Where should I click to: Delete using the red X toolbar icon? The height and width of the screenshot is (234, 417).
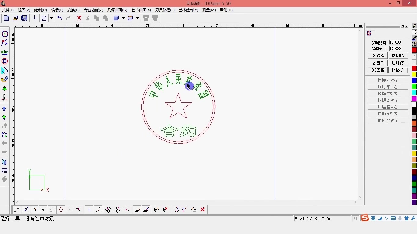click(79, 18)
